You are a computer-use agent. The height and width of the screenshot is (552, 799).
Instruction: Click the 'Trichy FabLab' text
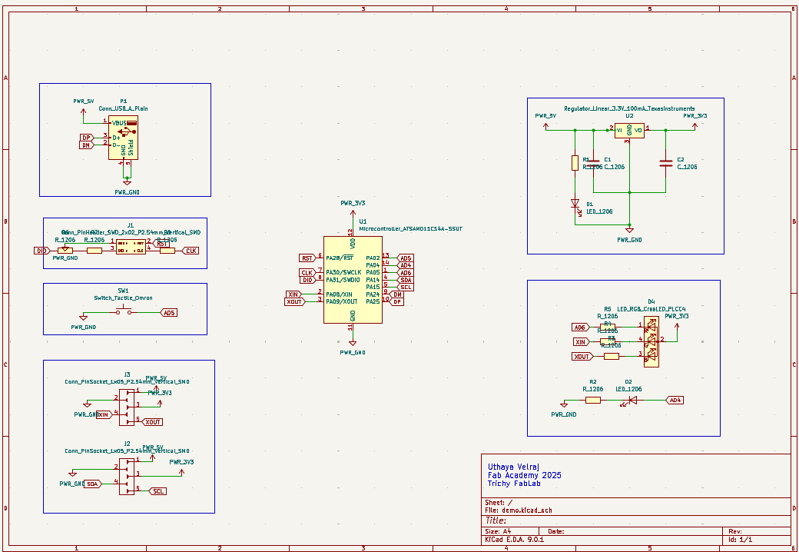[514, 483]
